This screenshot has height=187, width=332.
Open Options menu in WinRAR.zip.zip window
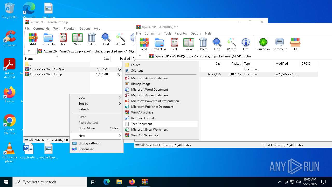85,29
